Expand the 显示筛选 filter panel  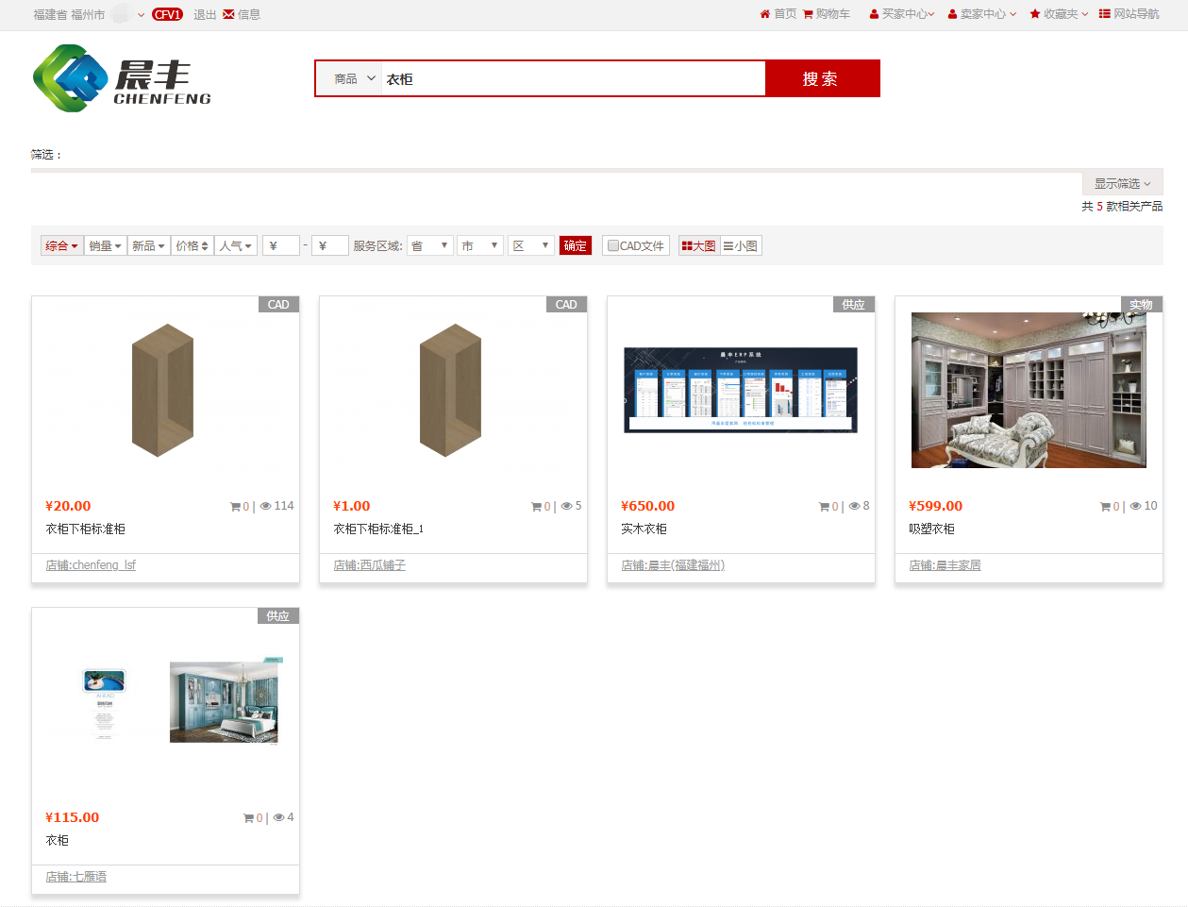(x=1122, y=184)
